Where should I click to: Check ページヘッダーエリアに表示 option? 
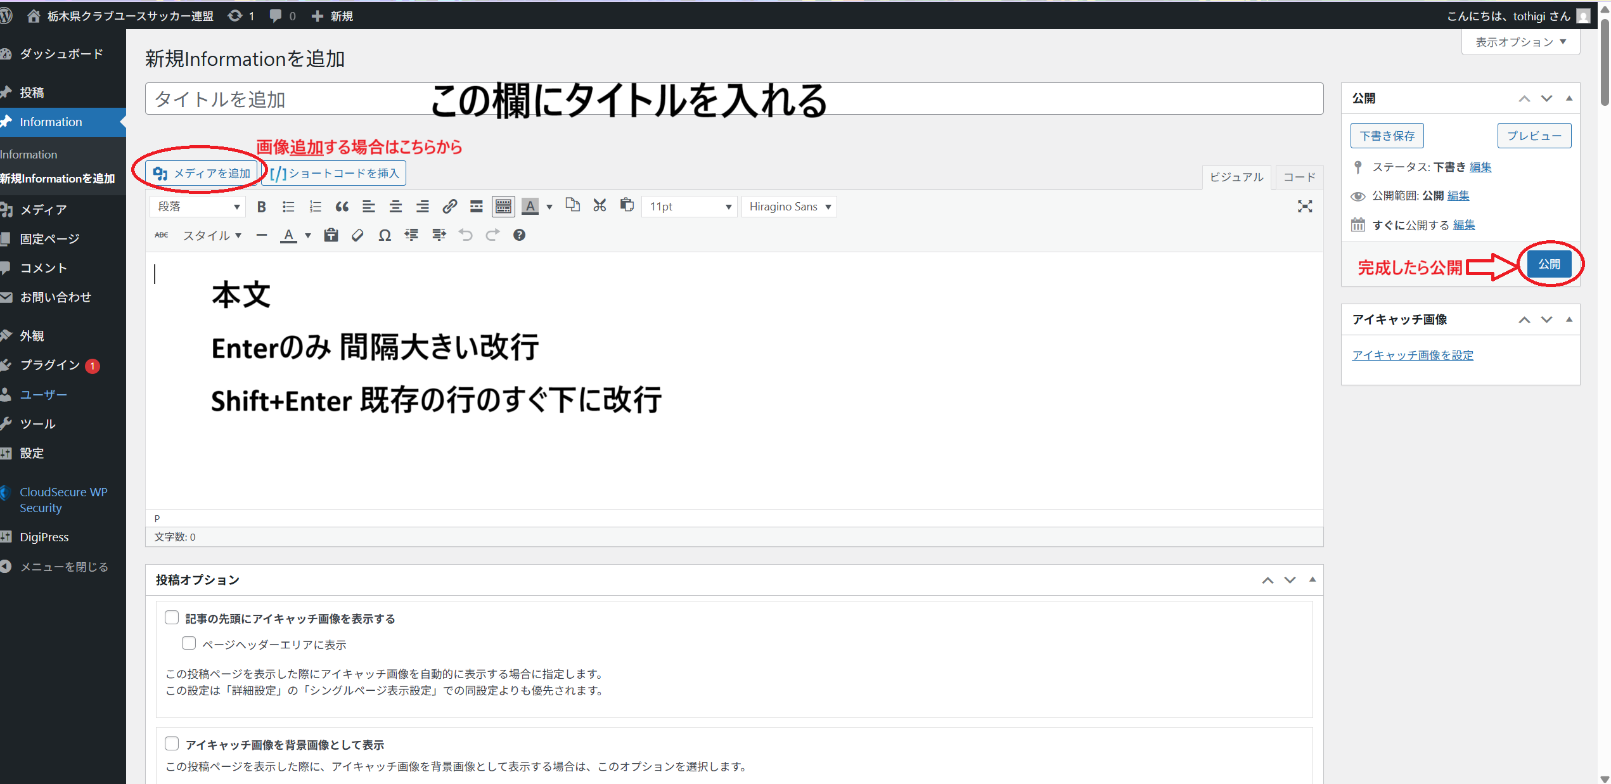click(189, 643)
